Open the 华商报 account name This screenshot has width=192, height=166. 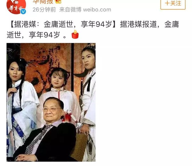[43, 2]
